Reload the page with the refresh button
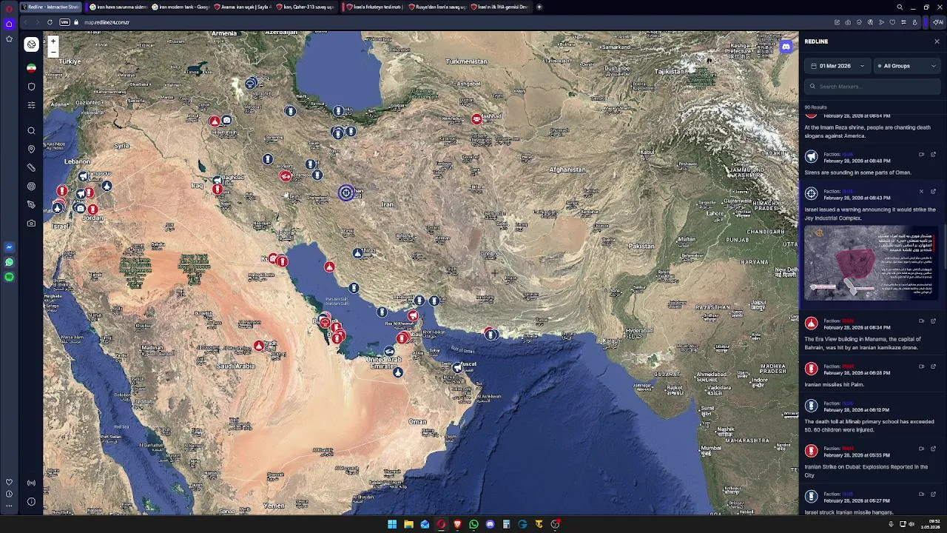947x533 pixels. [x=50, y=22]
